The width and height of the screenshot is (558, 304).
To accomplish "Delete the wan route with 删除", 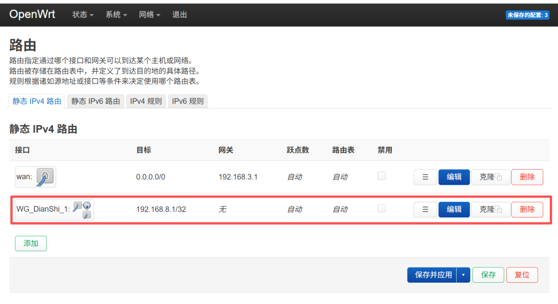I will (527, 177).
